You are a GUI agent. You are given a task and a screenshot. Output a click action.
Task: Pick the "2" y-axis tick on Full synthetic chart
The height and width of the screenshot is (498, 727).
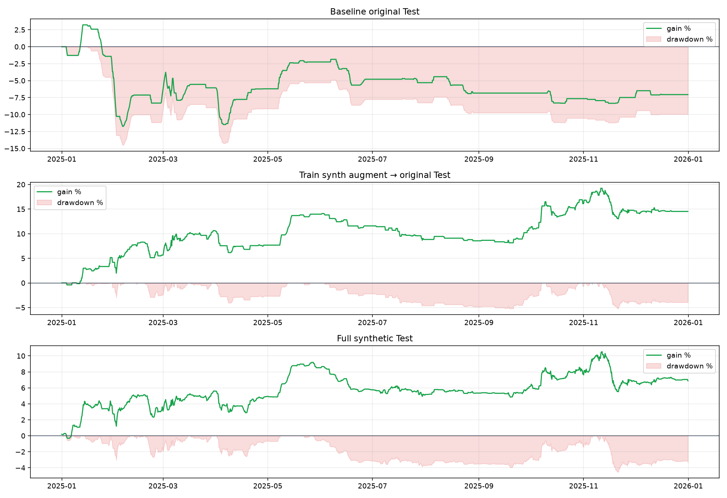24,420
